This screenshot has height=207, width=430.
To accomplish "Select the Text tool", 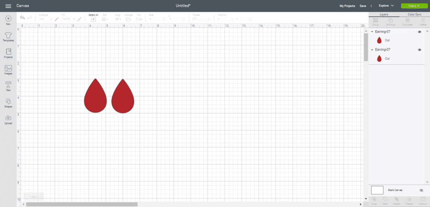I will (x=8, y=85).
